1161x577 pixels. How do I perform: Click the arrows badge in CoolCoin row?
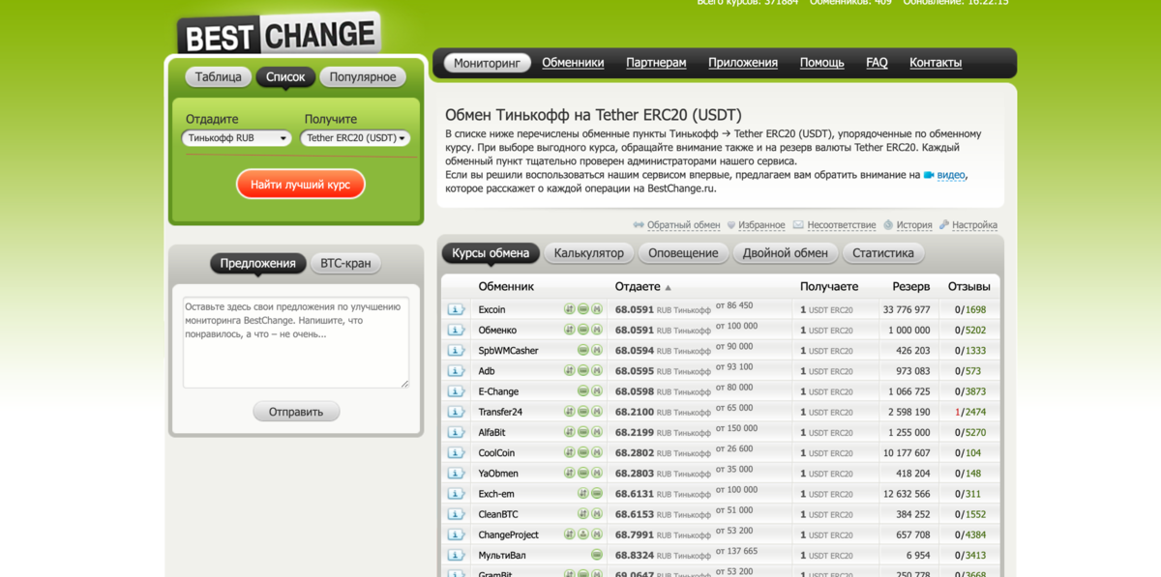[570, 453]
